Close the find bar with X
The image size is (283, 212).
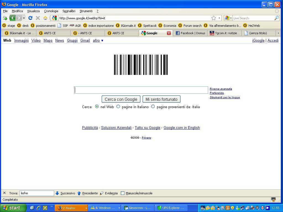coord(4,193)
